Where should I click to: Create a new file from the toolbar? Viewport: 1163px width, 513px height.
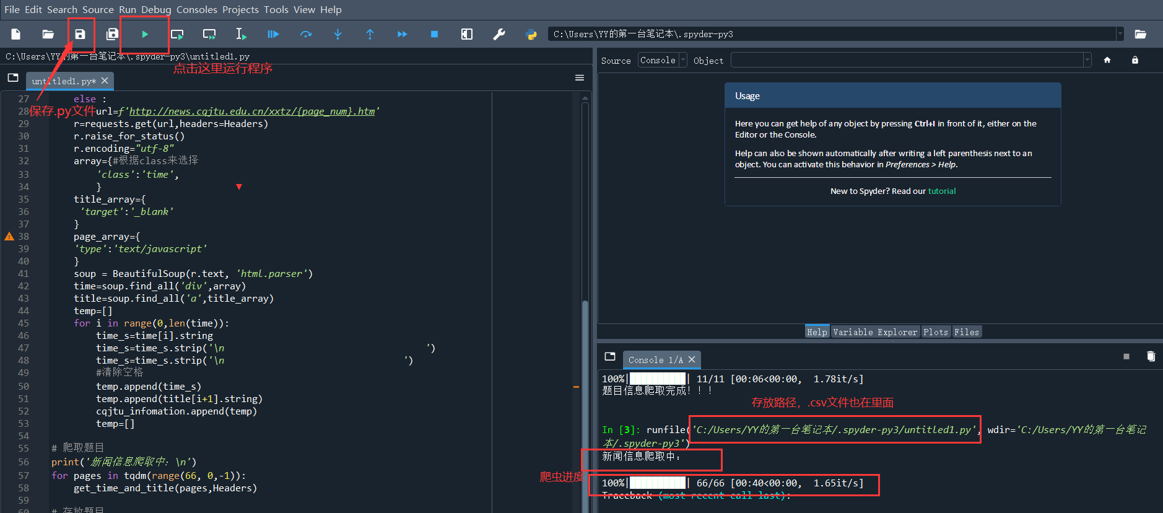tap(16, 34)
